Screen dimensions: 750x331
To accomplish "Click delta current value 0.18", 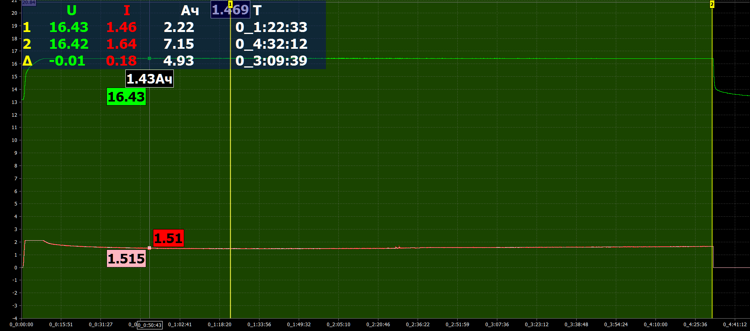I will (x=121, y=61).
